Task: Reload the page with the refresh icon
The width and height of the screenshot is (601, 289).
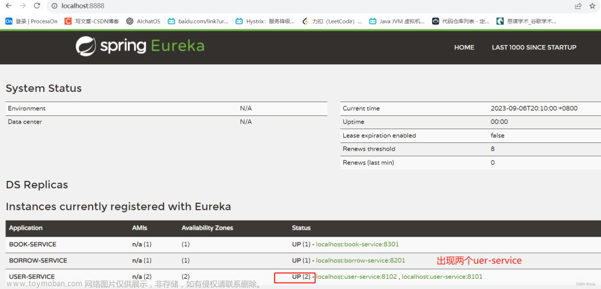Action: (x=37, y=6)
